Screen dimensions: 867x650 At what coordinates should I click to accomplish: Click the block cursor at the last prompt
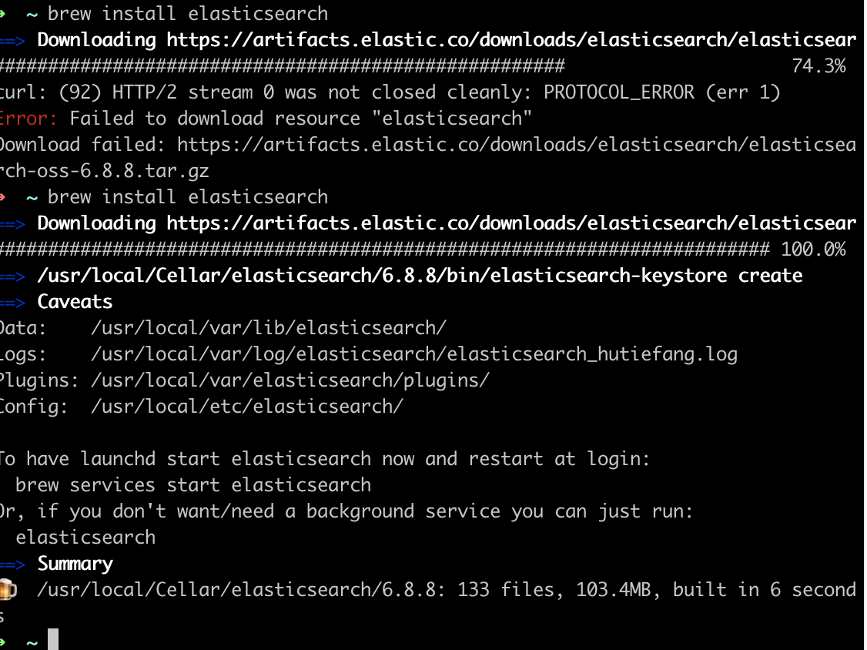[x=52, y=641]
